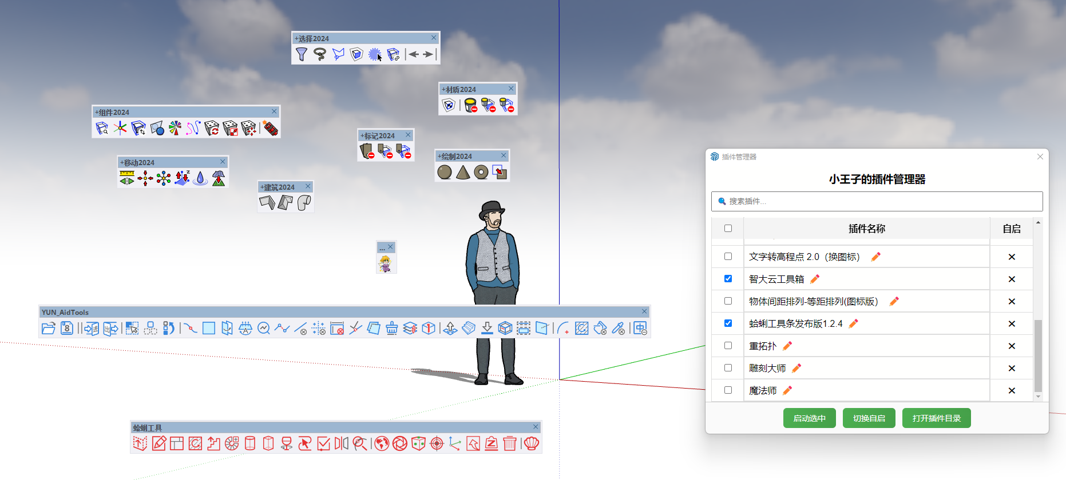Click the pipe elbow icon in 建筑2024
This screenshot has height=480, width=1066.
click(304, 203)
